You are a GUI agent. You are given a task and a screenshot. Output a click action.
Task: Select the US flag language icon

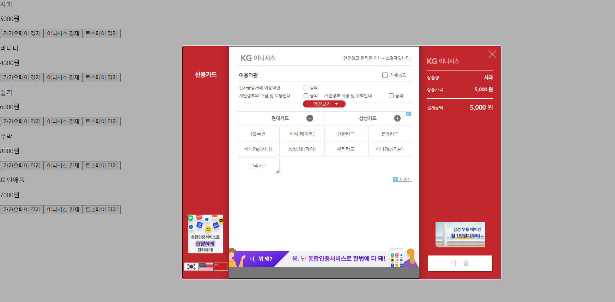tap(206, 266)
